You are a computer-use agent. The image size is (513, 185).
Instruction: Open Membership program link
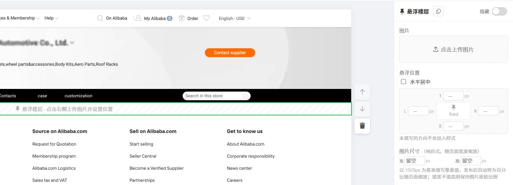pos(54,156)
